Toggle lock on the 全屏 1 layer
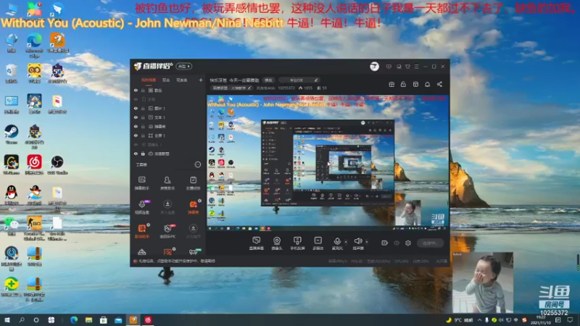 pyautogui.click(x=143, y=135)
